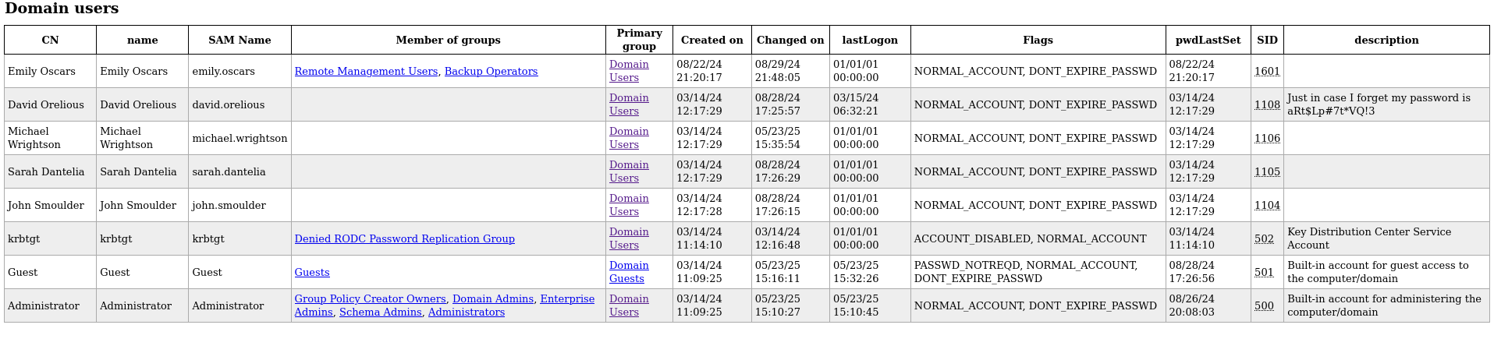
Task: Open Group Policy Creator Owners link
Action: tap(370, 299)
